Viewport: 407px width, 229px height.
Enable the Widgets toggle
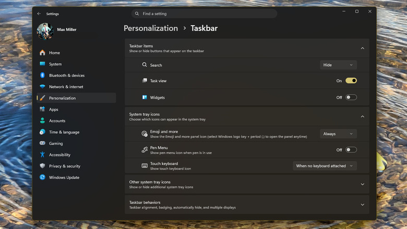point(351,97)
